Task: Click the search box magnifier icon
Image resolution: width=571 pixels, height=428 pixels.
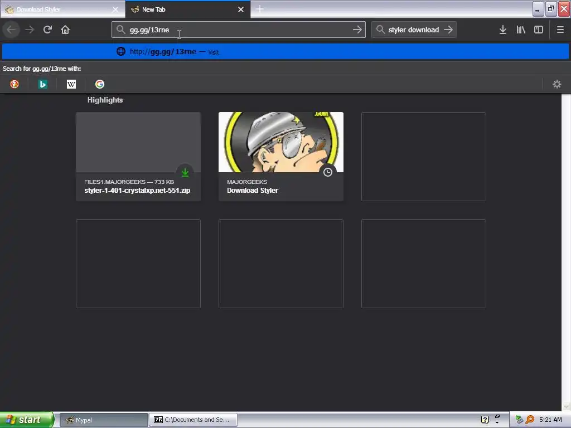Action: [380, 30]
